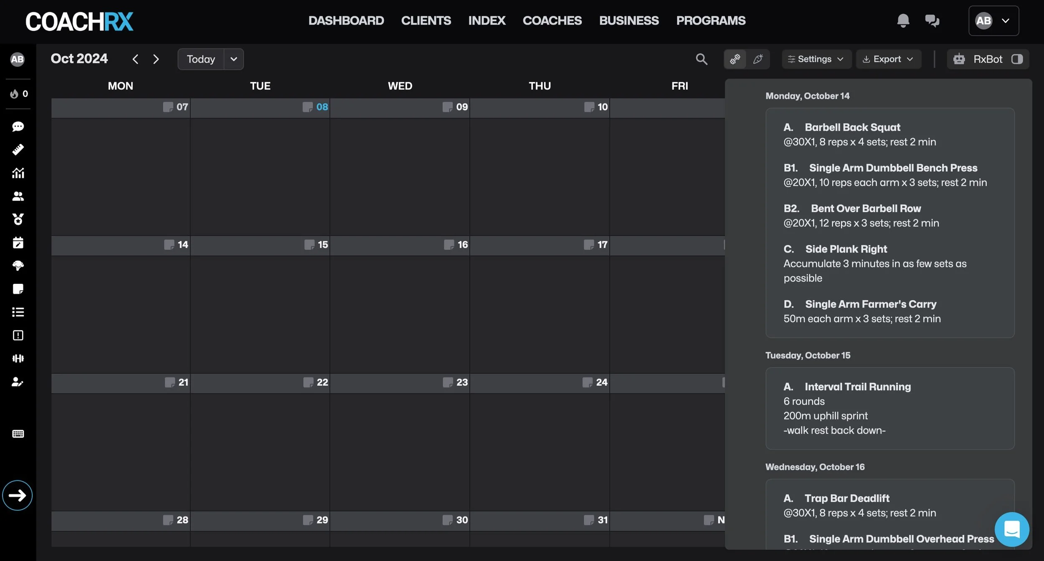Open the chat bubbles messages icon
The width and height of the screenshot is (1044, 561).
932,20
